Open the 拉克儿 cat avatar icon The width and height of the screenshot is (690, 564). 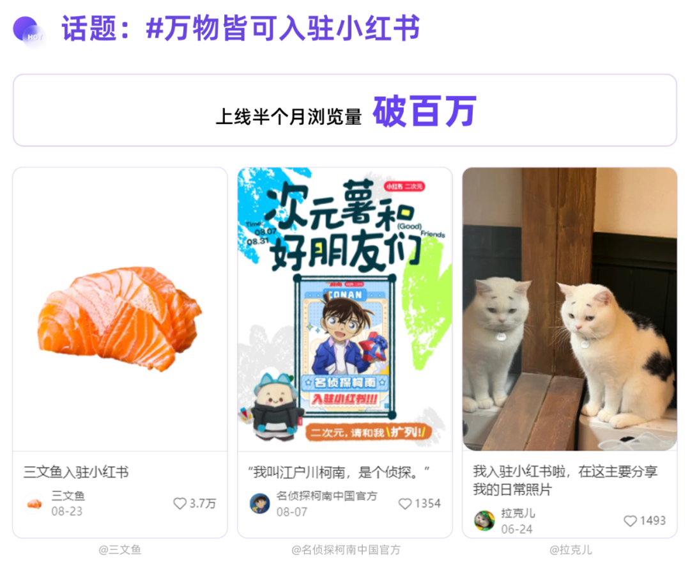click(484, 521)
